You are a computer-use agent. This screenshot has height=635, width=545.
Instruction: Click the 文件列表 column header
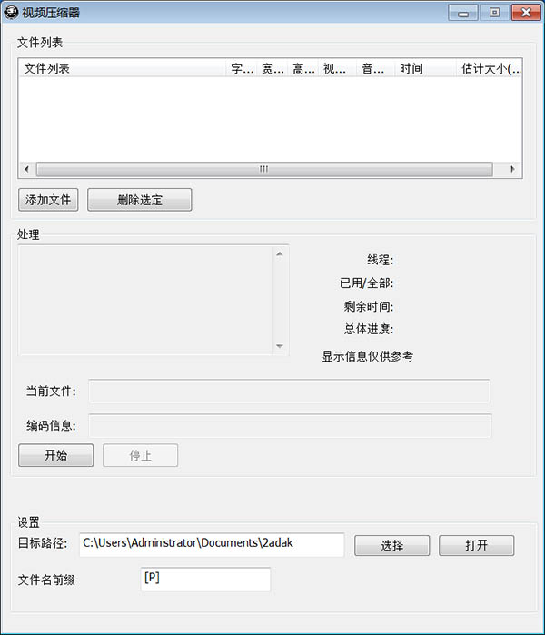[123, 68]
